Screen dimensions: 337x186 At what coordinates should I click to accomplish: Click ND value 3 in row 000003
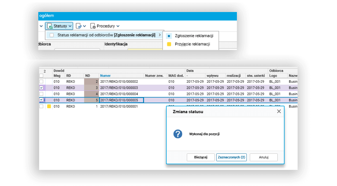coord(91,88)
